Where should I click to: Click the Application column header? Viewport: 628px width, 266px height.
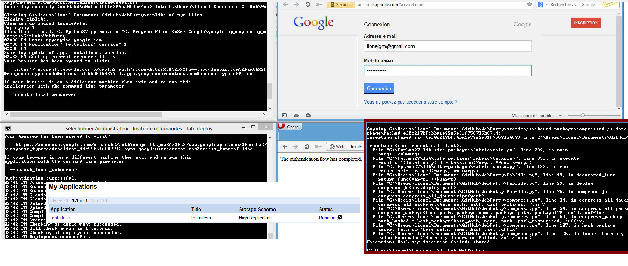point(63,210)
